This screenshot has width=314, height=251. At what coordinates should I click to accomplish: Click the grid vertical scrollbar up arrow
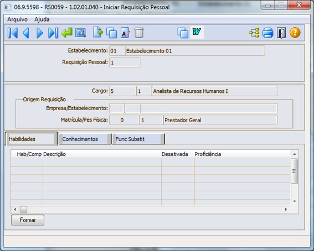295,154
